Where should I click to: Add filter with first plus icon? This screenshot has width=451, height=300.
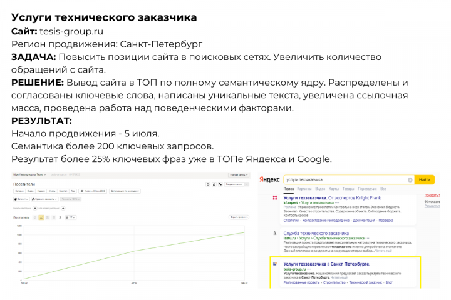(x=35, y=208)
